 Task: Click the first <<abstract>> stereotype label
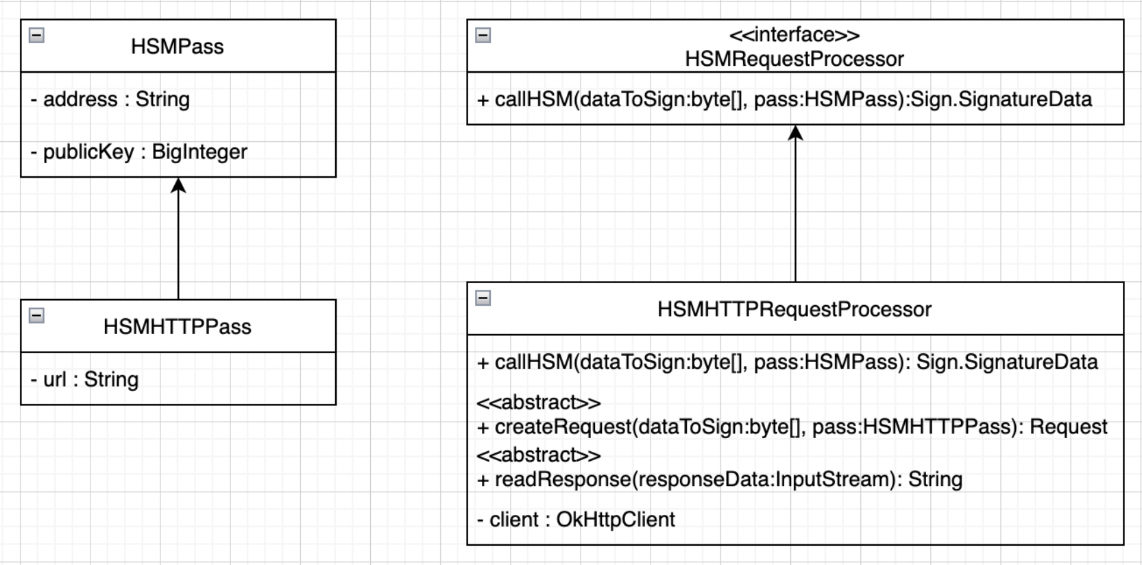click(539, 402)
